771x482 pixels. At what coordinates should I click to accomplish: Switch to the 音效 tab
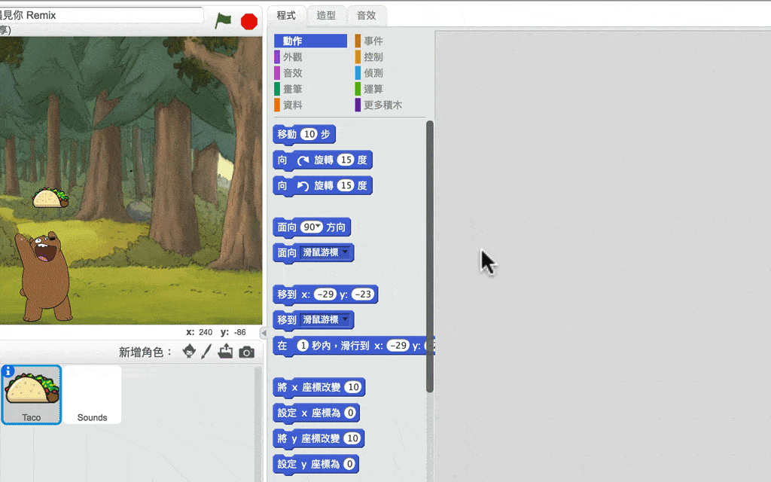(367, 15)
